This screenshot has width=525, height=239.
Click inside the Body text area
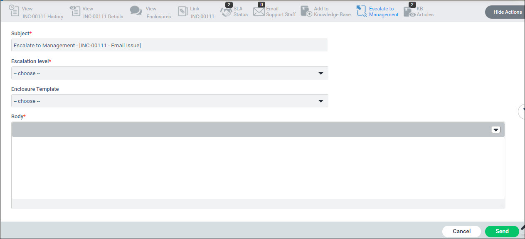[258, 168]
